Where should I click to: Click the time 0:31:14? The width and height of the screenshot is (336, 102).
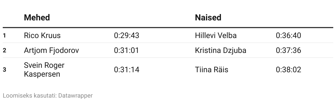coord(126,70)
